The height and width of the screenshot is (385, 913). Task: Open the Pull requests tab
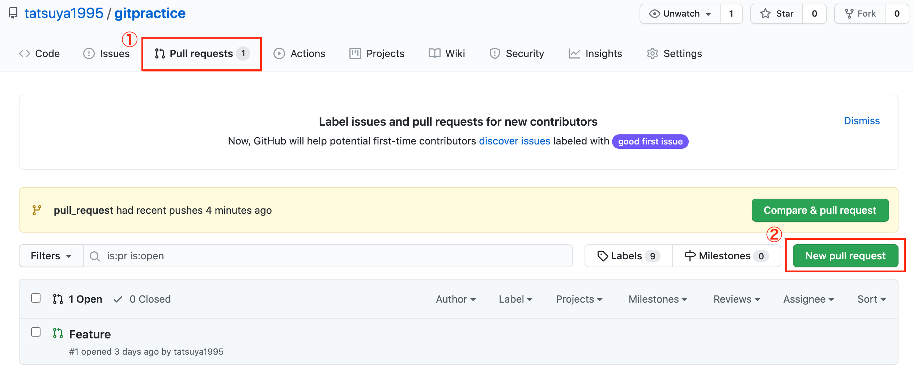point(201,53)
